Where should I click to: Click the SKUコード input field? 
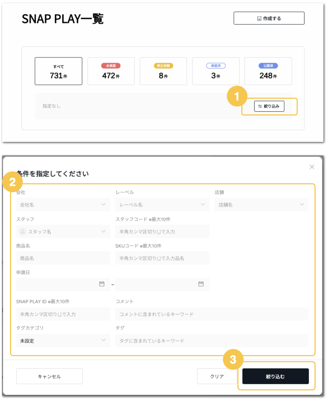point(162,258)
